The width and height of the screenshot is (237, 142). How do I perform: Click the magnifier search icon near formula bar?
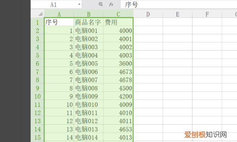pyautogui.click(x=101, y=4)
